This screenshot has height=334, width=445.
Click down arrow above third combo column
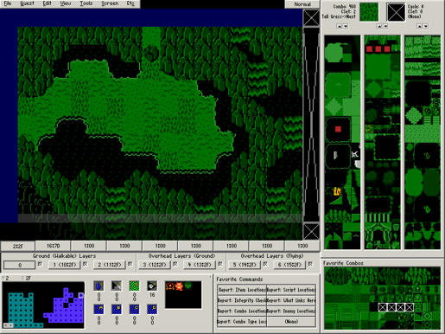425,26
